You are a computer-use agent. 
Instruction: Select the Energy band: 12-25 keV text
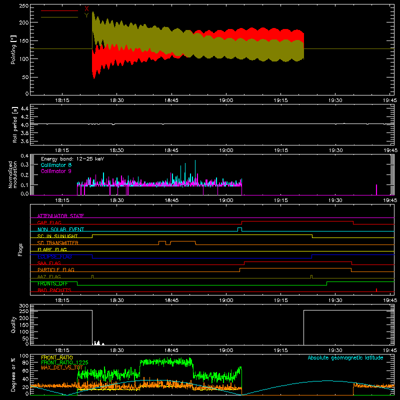click(x=72, y=159)
